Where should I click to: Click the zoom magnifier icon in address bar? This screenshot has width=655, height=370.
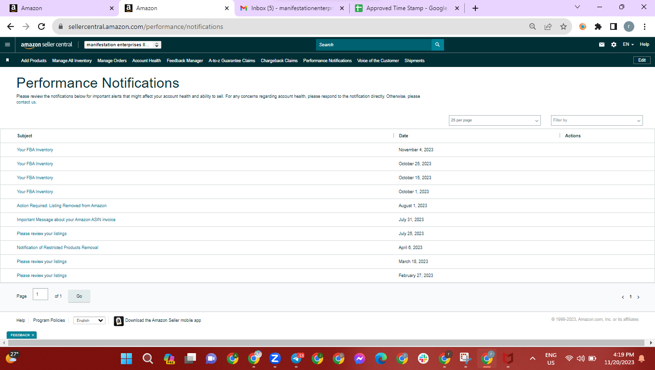533,27
